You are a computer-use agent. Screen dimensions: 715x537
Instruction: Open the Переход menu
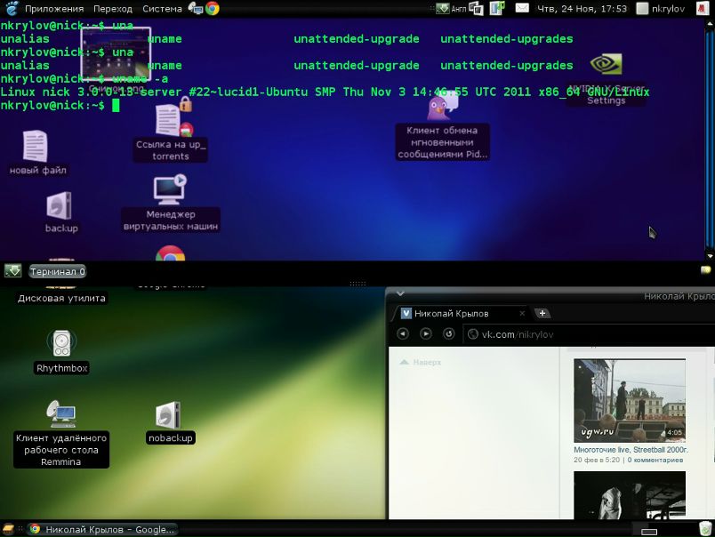tap(112, 8)
